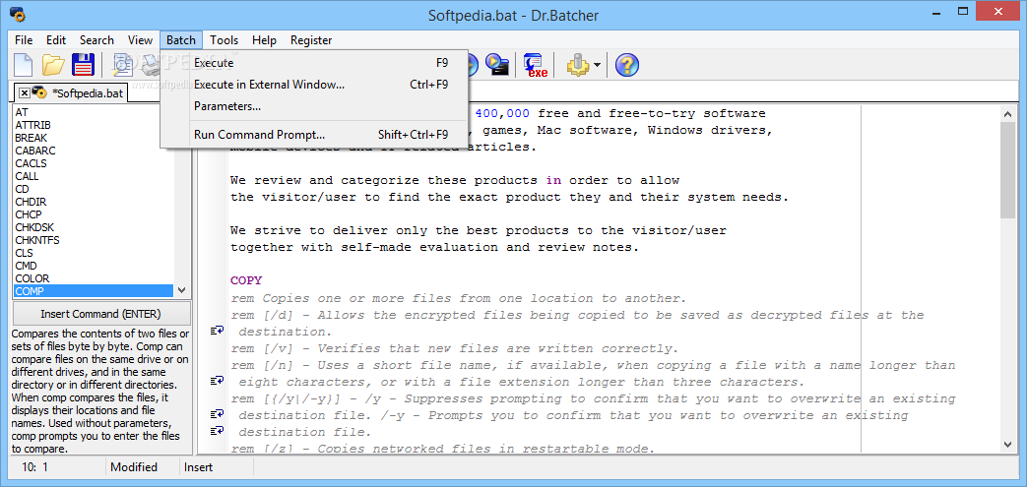
Task: Open the Register menu
Action: coord(311,40)
